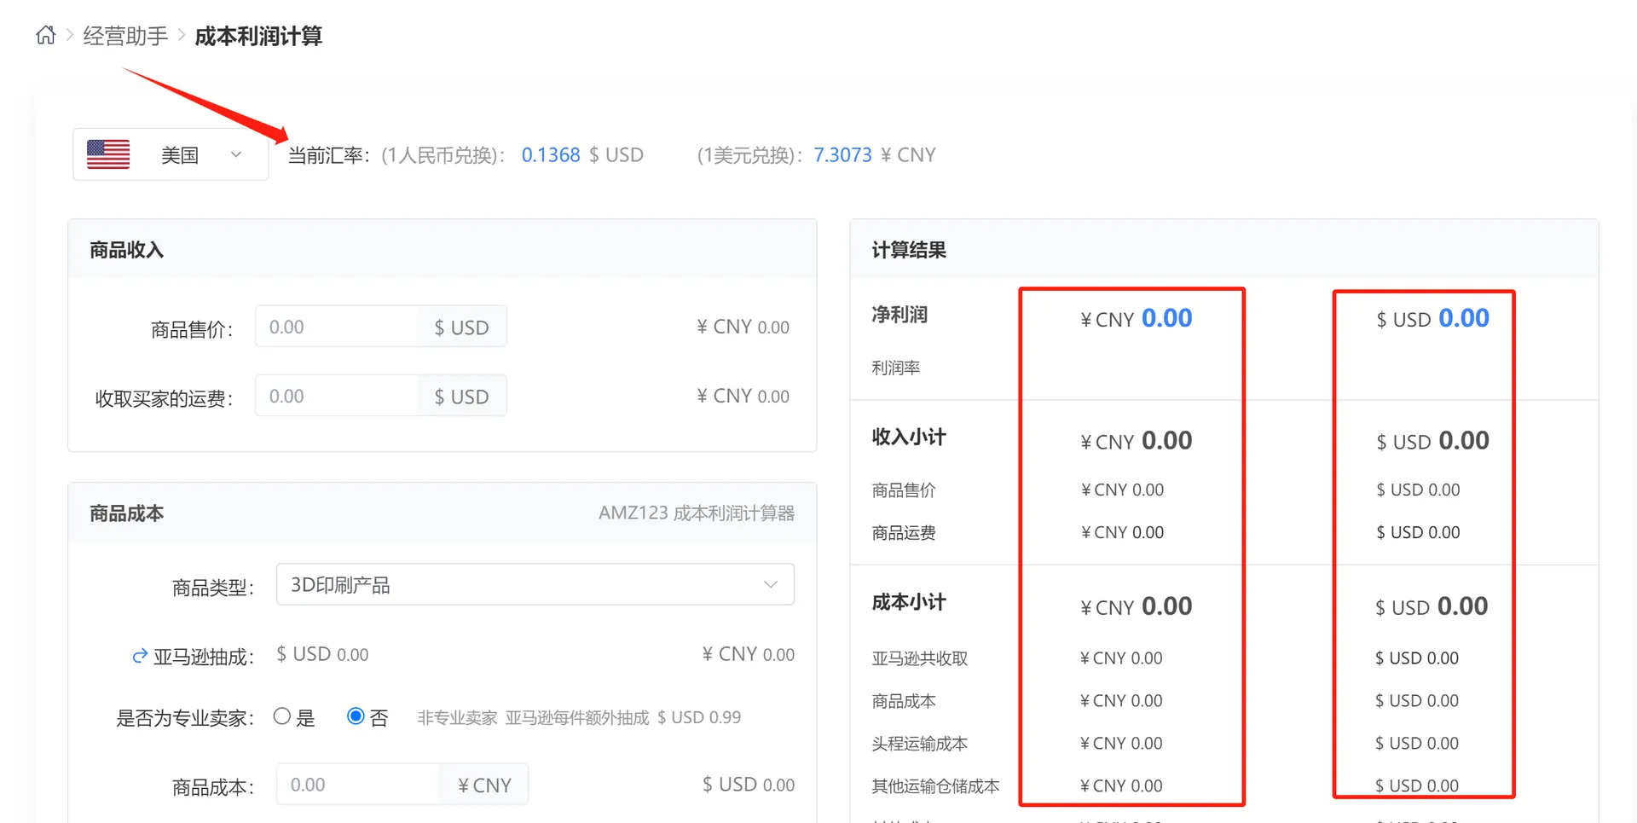Click the 计算结果 section header
The image size is (1637, 823).
[x=1224, y=249]
